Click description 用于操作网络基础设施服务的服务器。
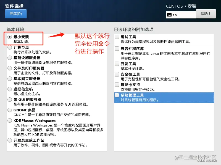Image resolution: width=221 pixels, height=165 pixels. click(43, 63)
